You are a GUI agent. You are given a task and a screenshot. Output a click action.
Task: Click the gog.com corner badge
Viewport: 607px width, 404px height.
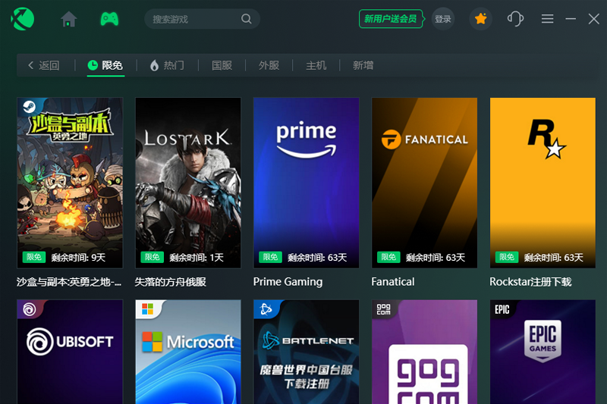(384, 309)
